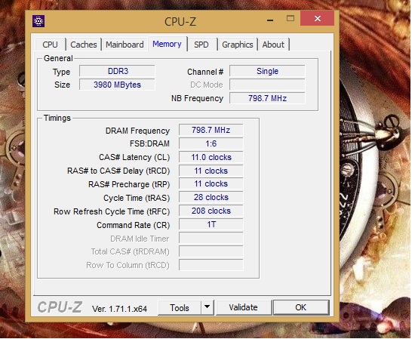Click the RAS# Precharge 11 clocks value

pyautogui.click(x=211, y=183)
